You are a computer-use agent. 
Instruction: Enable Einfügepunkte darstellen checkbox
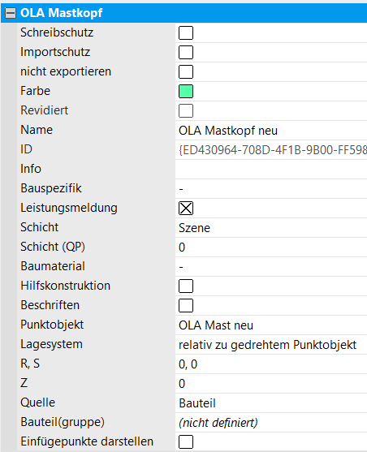pyautogui.click(x=186, y=442)
